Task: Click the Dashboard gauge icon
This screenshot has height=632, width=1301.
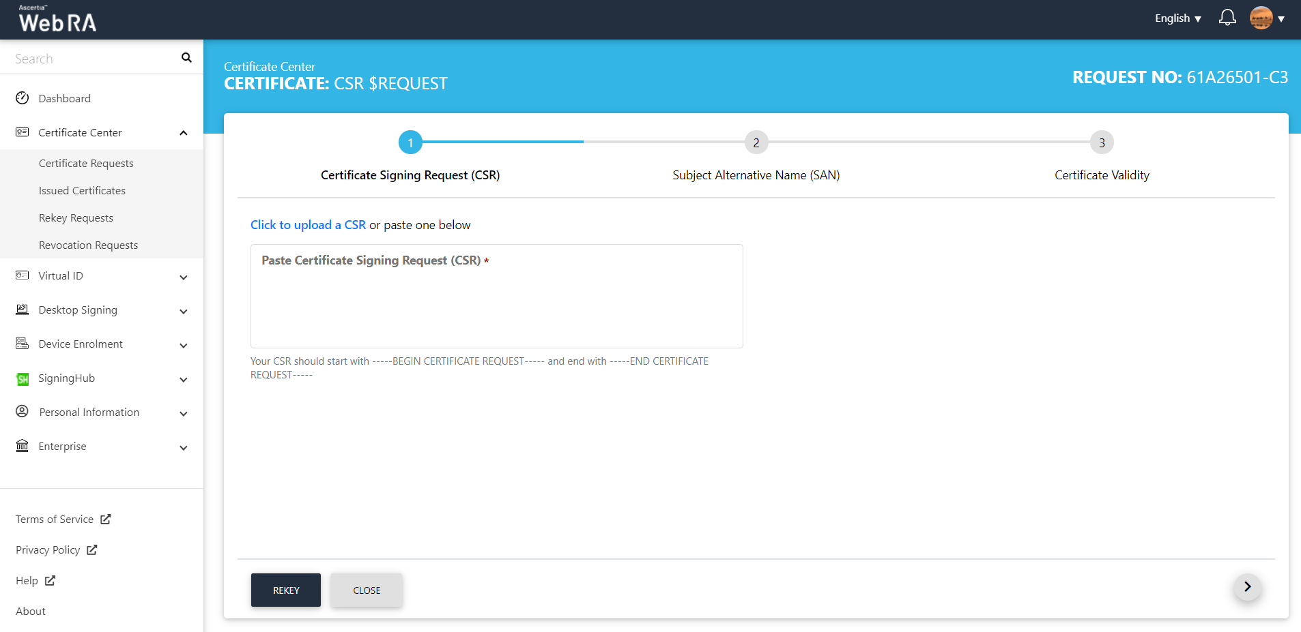Action: coord(23,98)
